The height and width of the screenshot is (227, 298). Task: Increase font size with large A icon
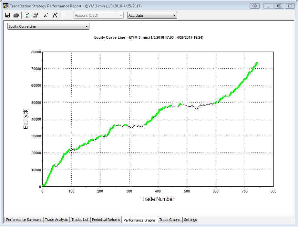(x=55, y=15)
